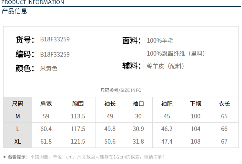
Task: Click hem value 100
Action: tap(196, 116)
